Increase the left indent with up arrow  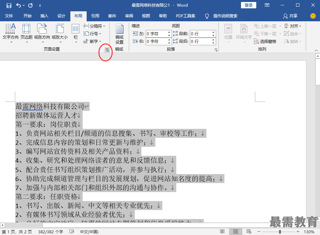point(169,32)
